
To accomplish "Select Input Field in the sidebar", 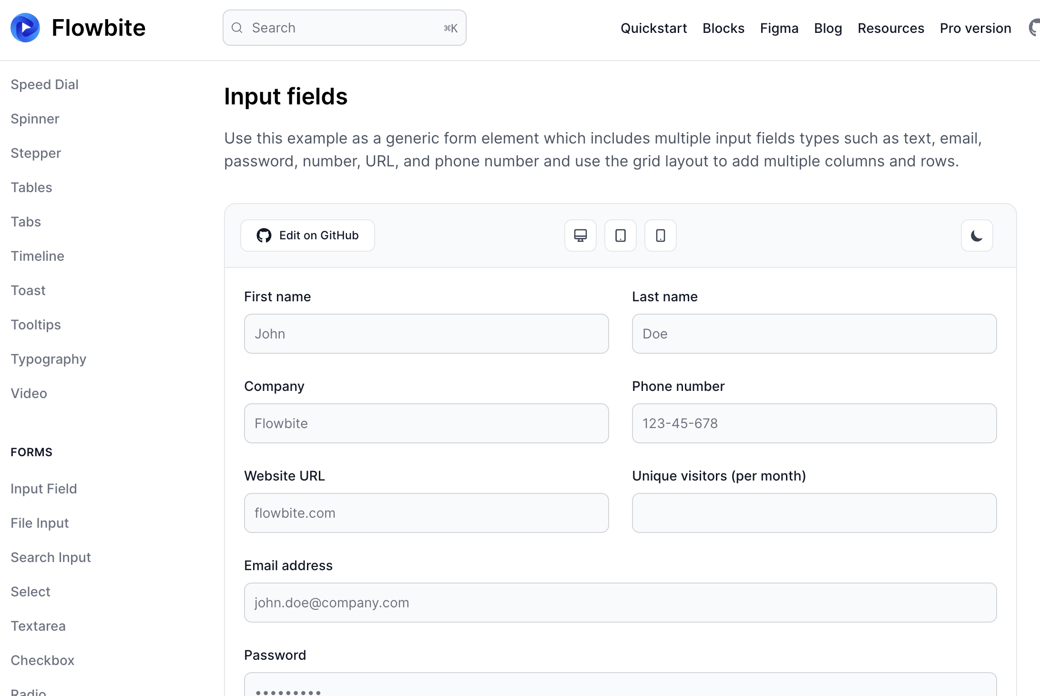I will click(x=43, y=489).
